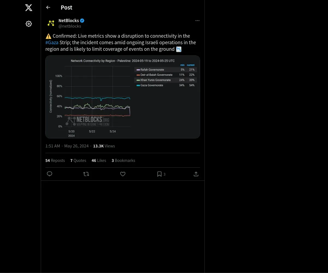
Task: Click the blue verified badge
Action: pyautogui.click(x=82, y=20)
